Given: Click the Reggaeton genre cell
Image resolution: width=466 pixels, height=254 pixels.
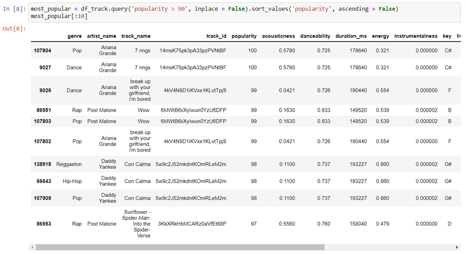Looking at the screenshot, I should coord(69,164).
